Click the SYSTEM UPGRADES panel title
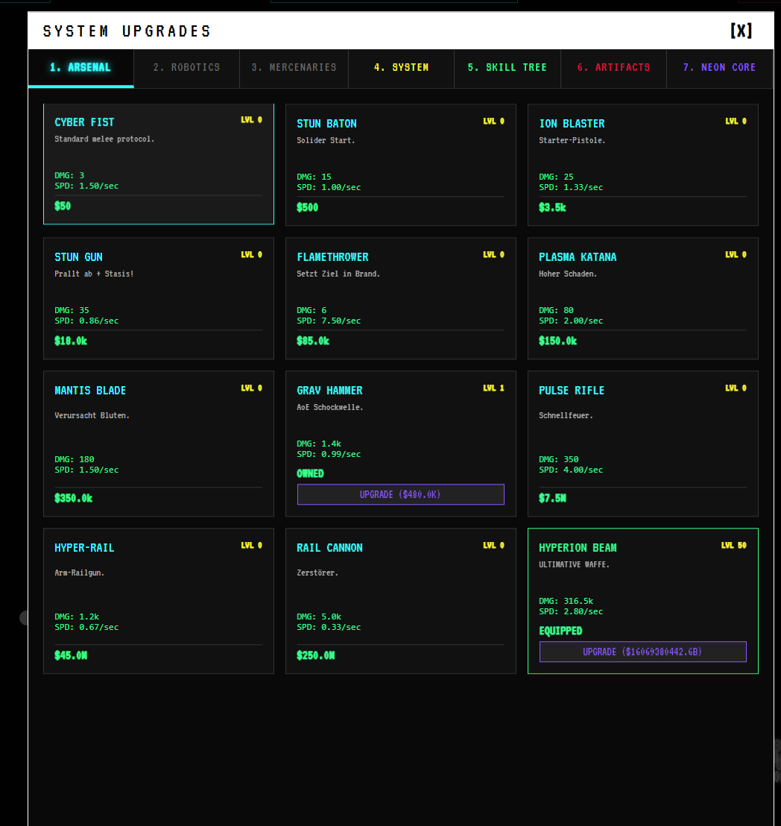 click(x=127, y=31)
